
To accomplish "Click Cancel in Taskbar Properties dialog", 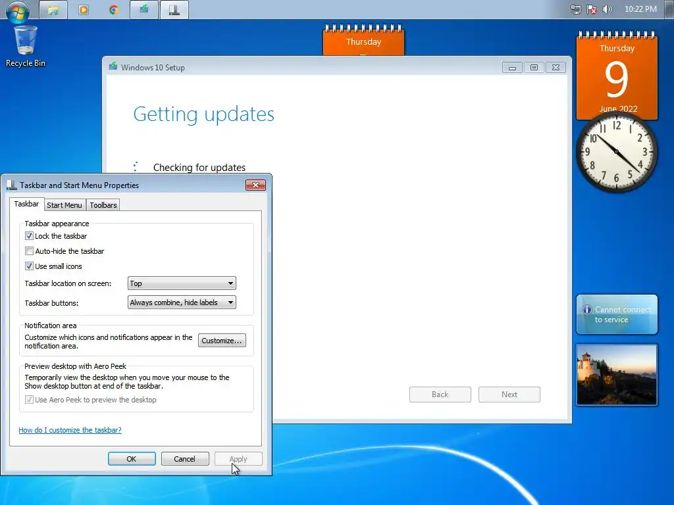I will 185,458.
